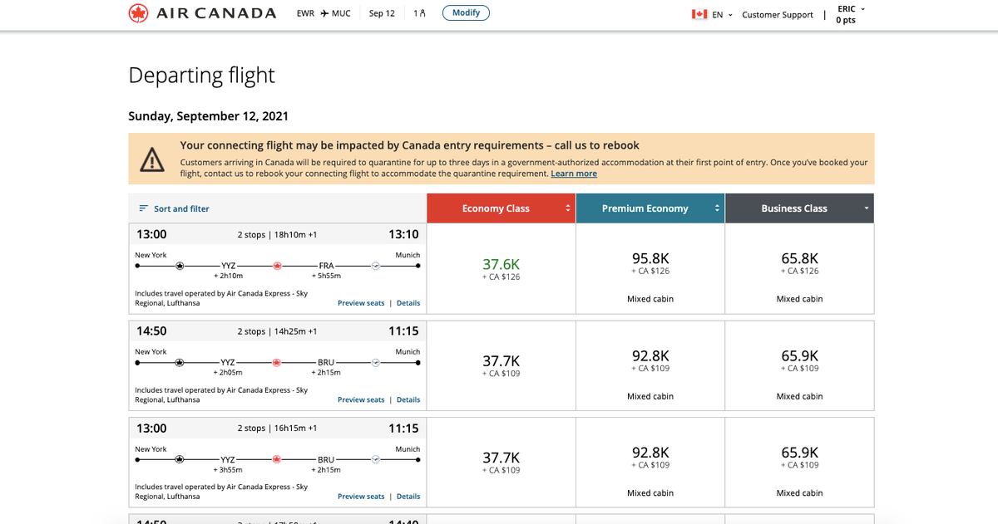The image size is (998, 524).
Task: Click the red Air Canada icon on second flight
Action: (278, 363)
